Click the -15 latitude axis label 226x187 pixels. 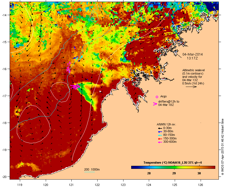(x=4, y=42)
